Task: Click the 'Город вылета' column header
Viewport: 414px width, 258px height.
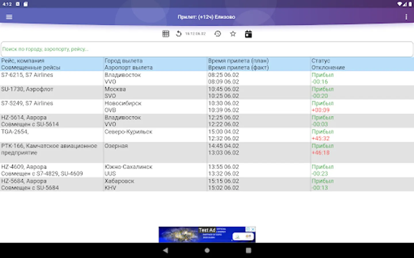Action: (x=124, y=61)
